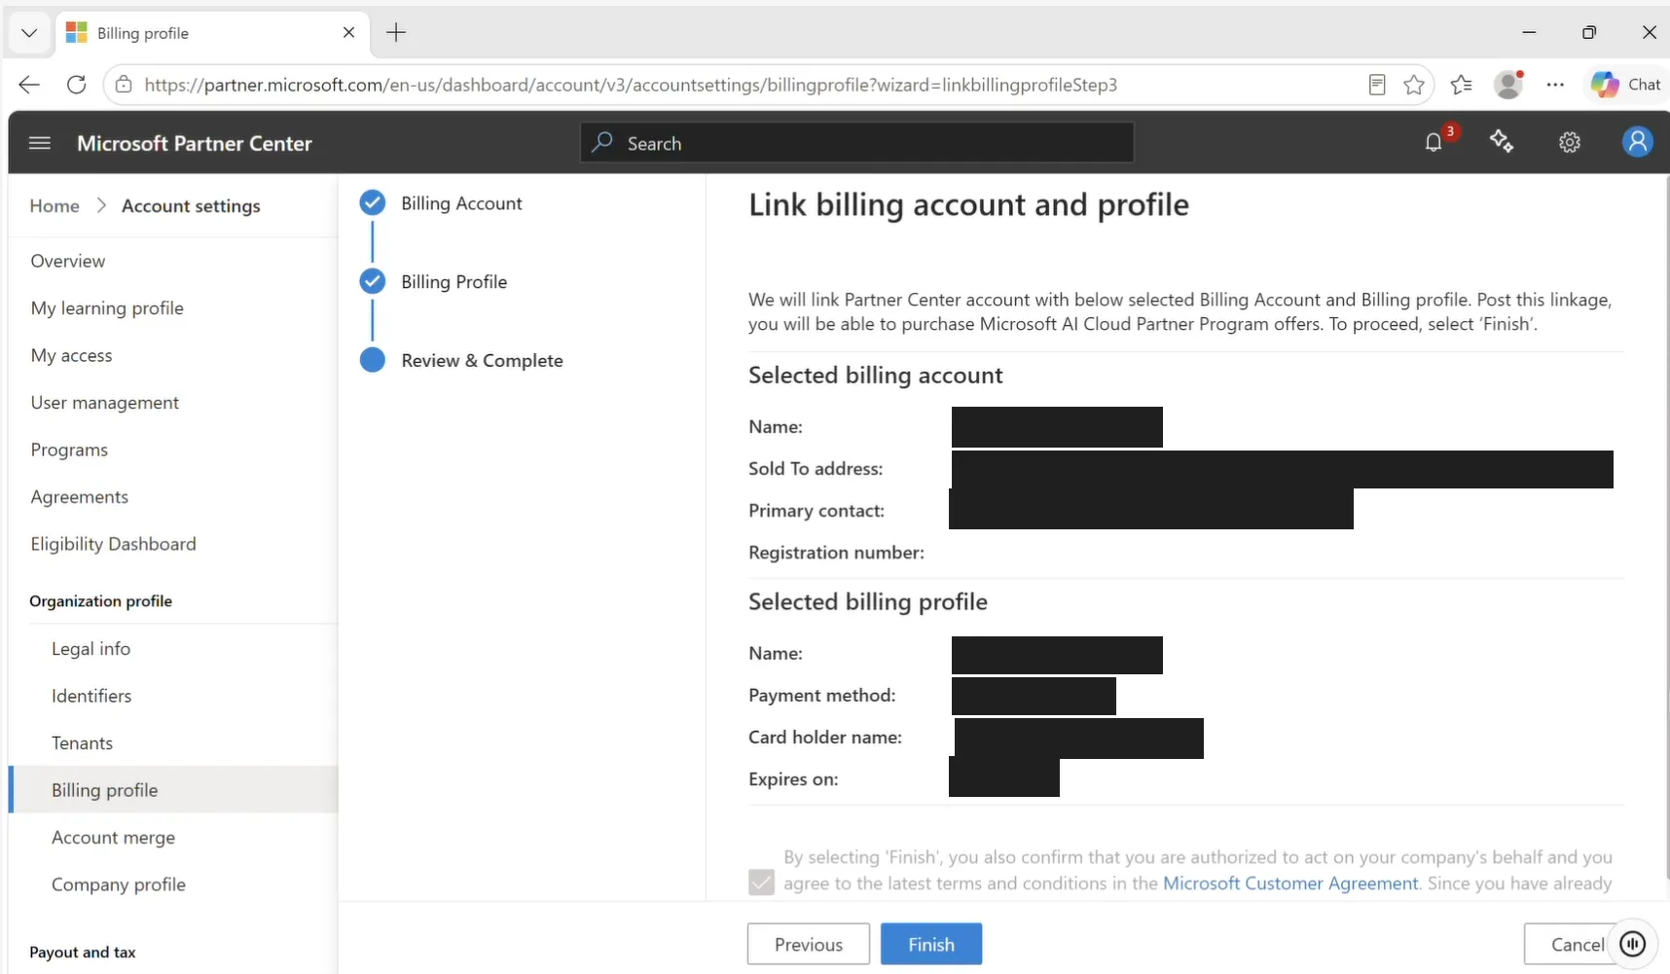Open immersive reader view icon
The image size is (1670, 974).
coord(1376,85)
